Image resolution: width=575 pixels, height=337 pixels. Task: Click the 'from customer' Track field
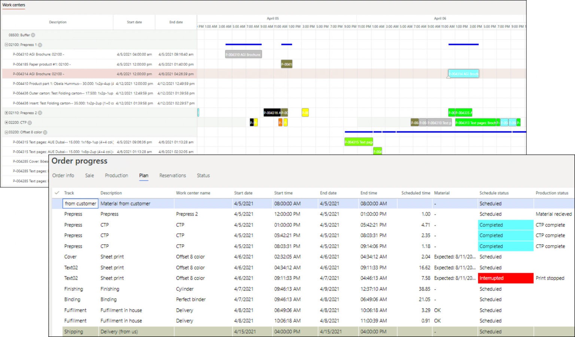tap(80, 203)
